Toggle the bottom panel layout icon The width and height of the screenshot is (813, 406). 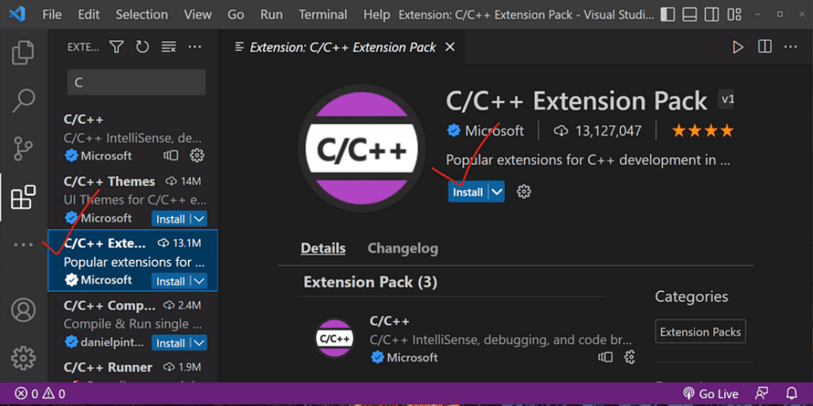(x=689, y=14)
